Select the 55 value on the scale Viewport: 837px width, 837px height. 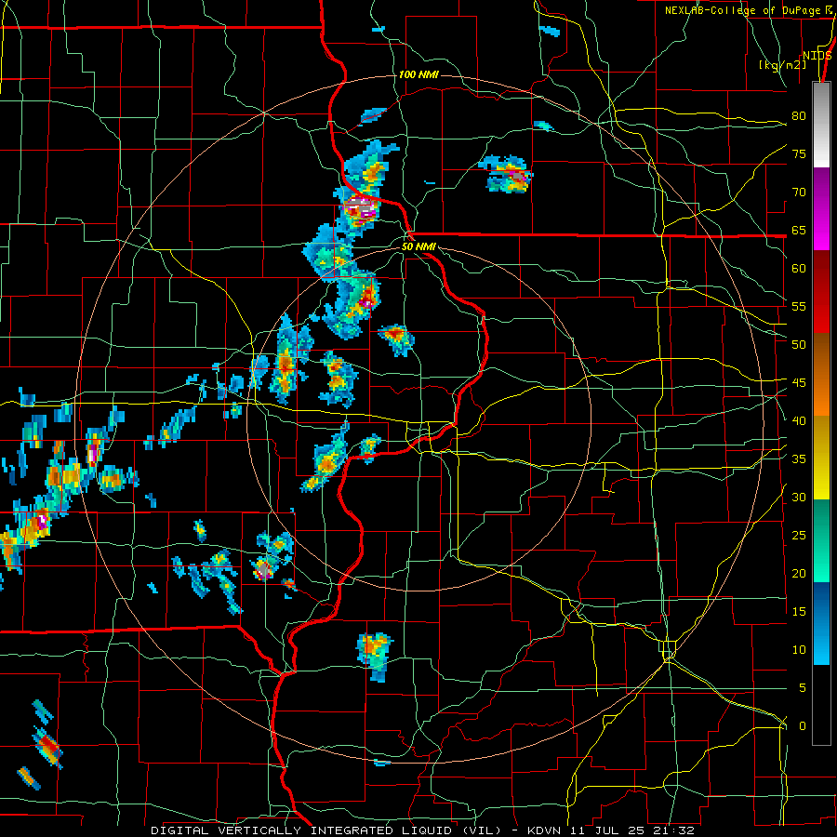tap(799, 306)
